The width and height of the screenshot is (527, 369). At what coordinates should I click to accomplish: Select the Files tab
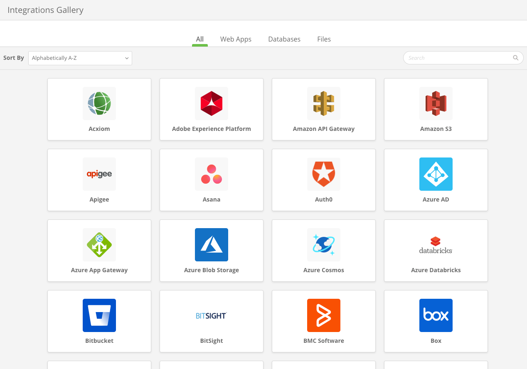point(324,39)
